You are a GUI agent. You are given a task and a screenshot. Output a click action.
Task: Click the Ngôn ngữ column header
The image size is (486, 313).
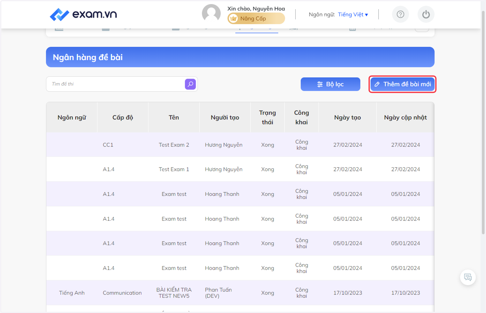[x=72, y=118]
